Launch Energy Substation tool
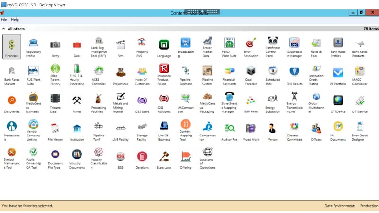This screenshot has width=379, height=213. [273, 103]
